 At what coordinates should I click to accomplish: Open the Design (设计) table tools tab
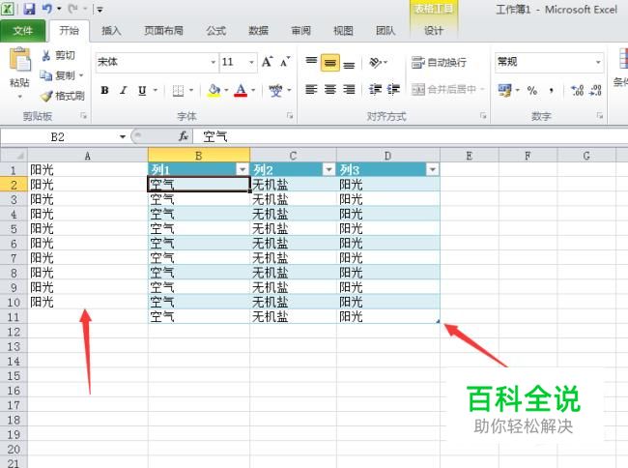434,31
